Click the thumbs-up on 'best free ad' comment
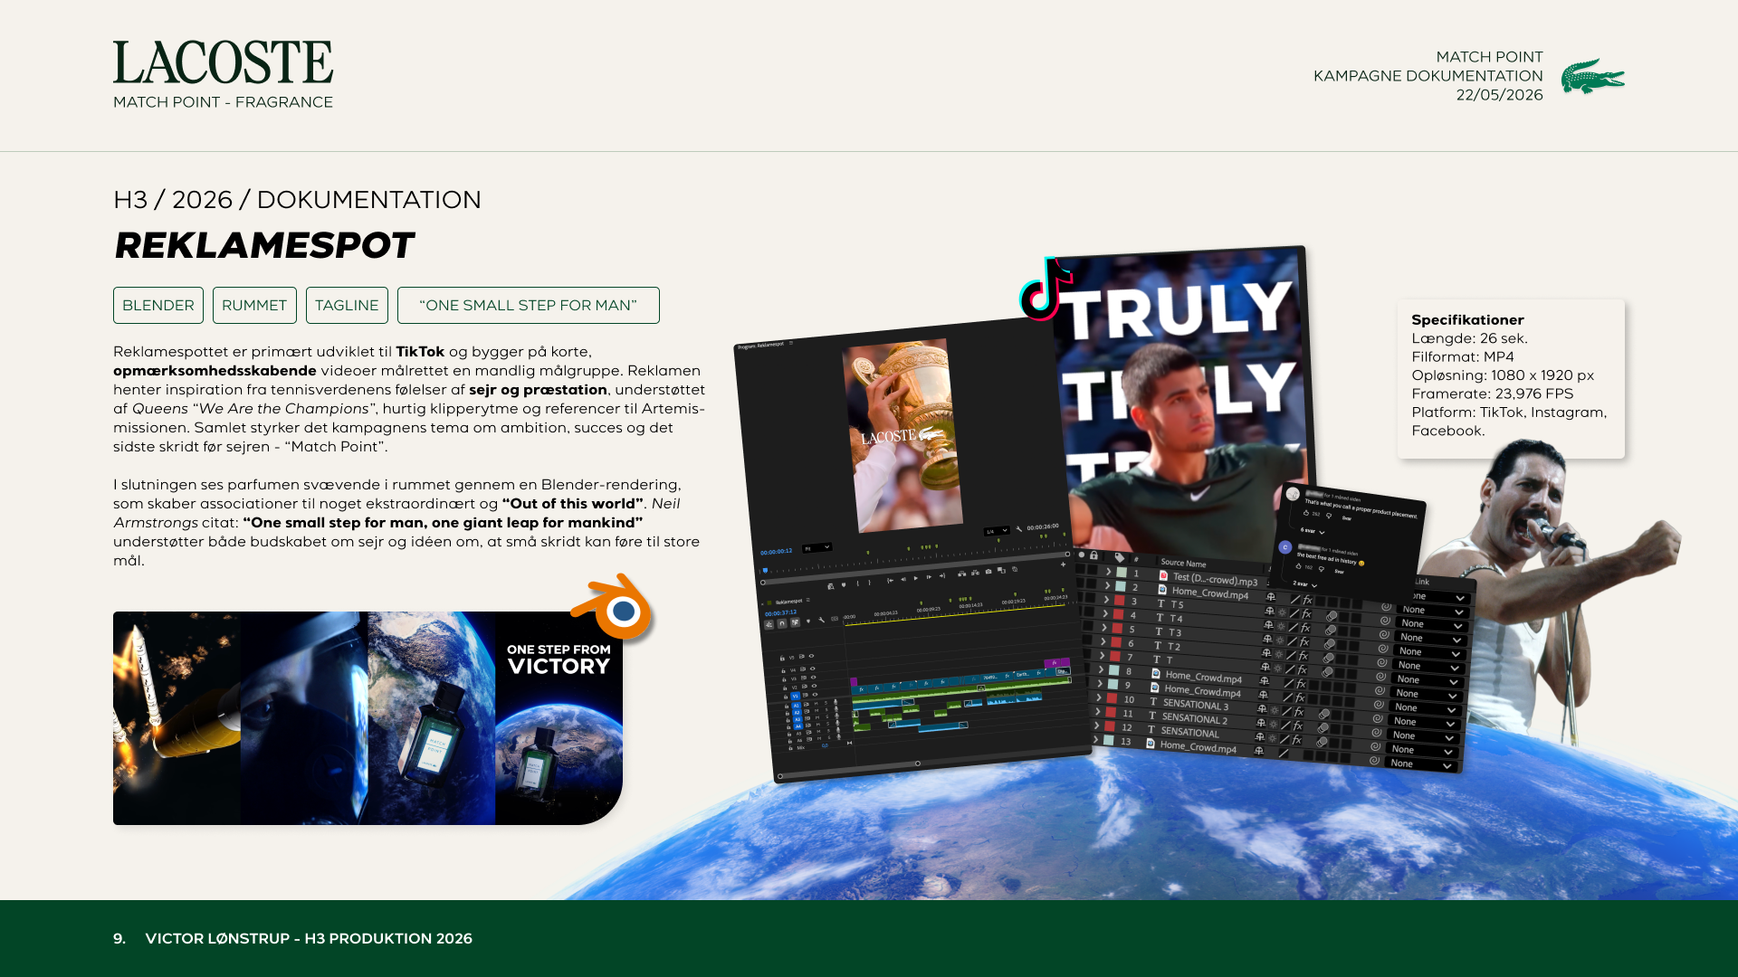The image size is (1738, 977). [x=1299, y=566]
